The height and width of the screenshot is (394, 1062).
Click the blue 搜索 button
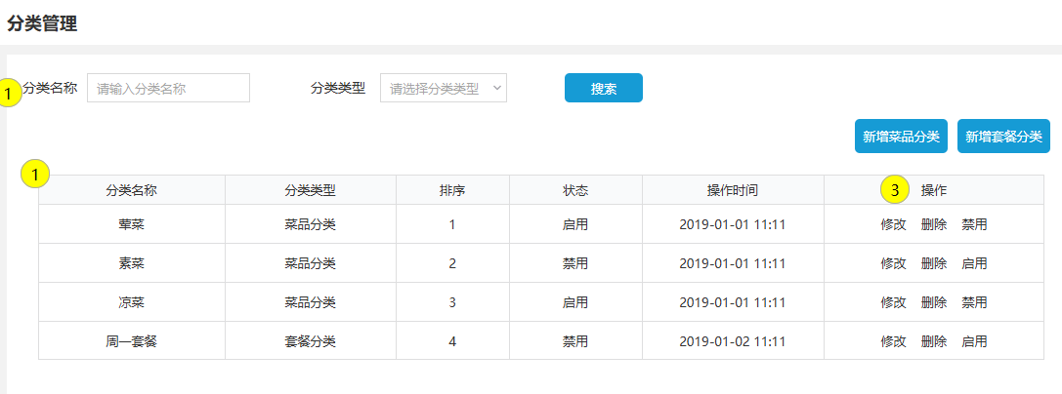603,88
